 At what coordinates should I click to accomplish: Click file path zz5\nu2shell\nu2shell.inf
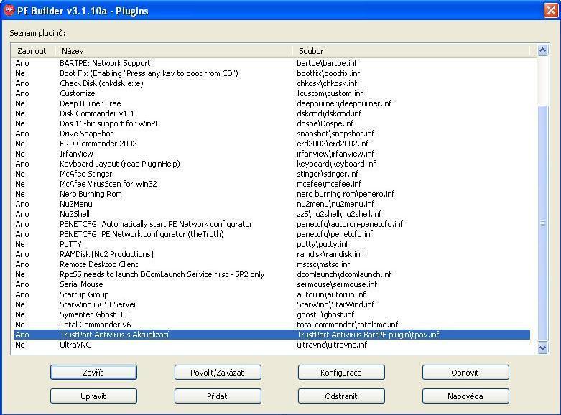click(x=339, y=214)
